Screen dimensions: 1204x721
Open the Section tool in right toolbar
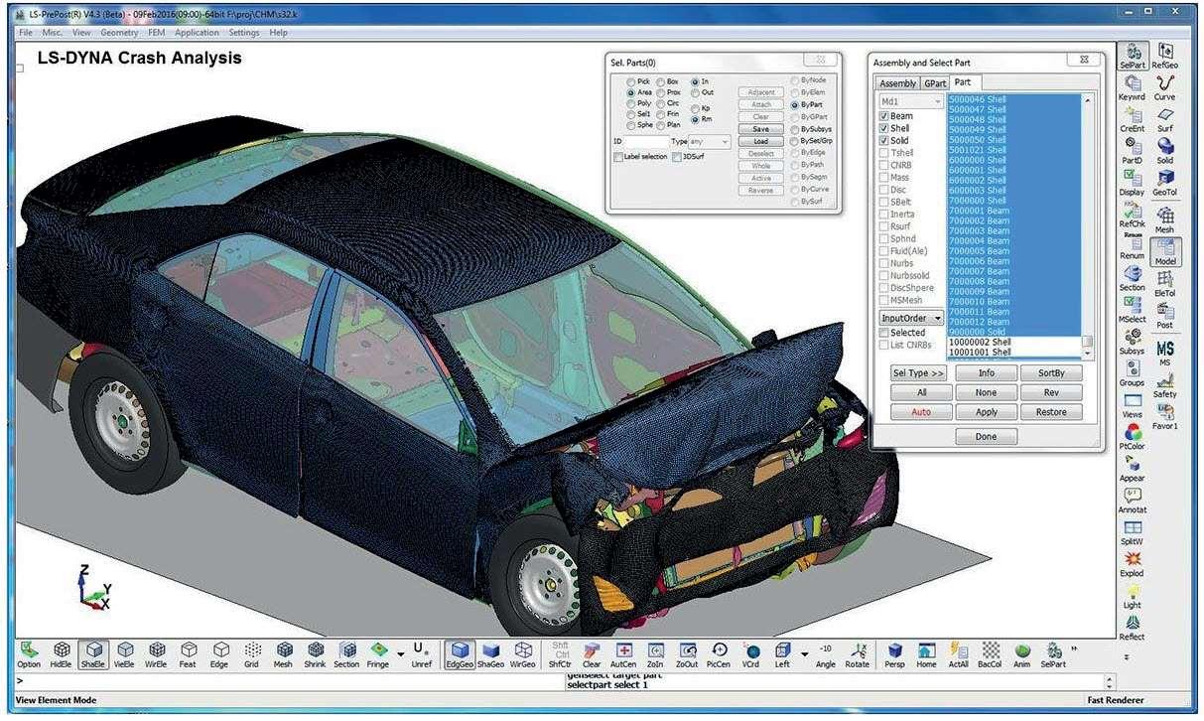pyautogui.click(x=1132, y=279)
